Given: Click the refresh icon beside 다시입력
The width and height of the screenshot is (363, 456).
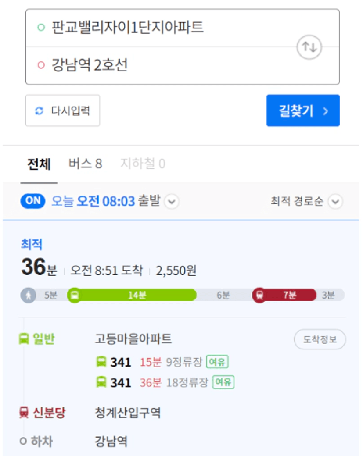Looking at the screenshot, I should (x=40, y=111).
